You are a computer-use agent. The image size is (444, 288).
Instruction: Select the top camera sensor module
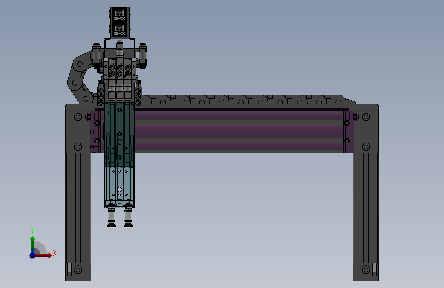[x=119, y=23]
